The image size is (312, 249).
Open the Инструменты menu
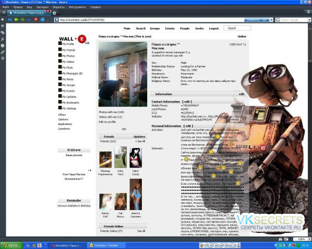click(x=77, y=7)
